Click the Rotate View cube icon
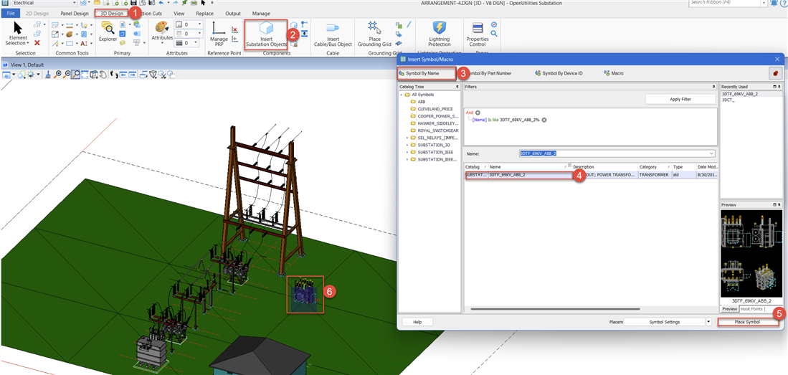Image resolution: width=788 pixels, height=375 pixels. click(x=93, y=75)
